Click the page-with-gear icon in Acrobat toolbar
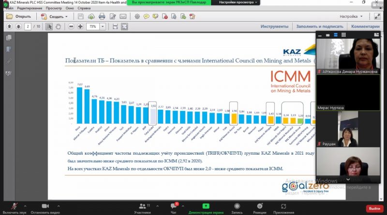The height and width of the screenshot is (215, 387). 174,16
